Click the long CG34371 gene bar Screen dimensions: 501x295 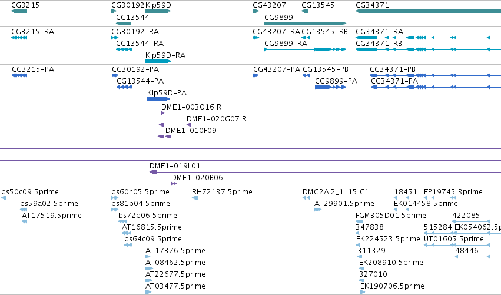pyautogui.click(x=428, y=11)
